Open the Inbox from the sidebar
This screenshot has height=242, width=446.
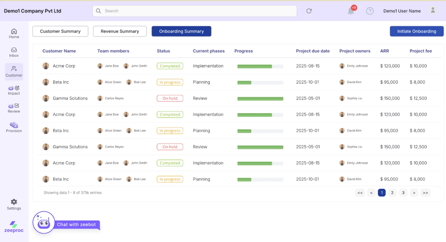pos(14,52)
